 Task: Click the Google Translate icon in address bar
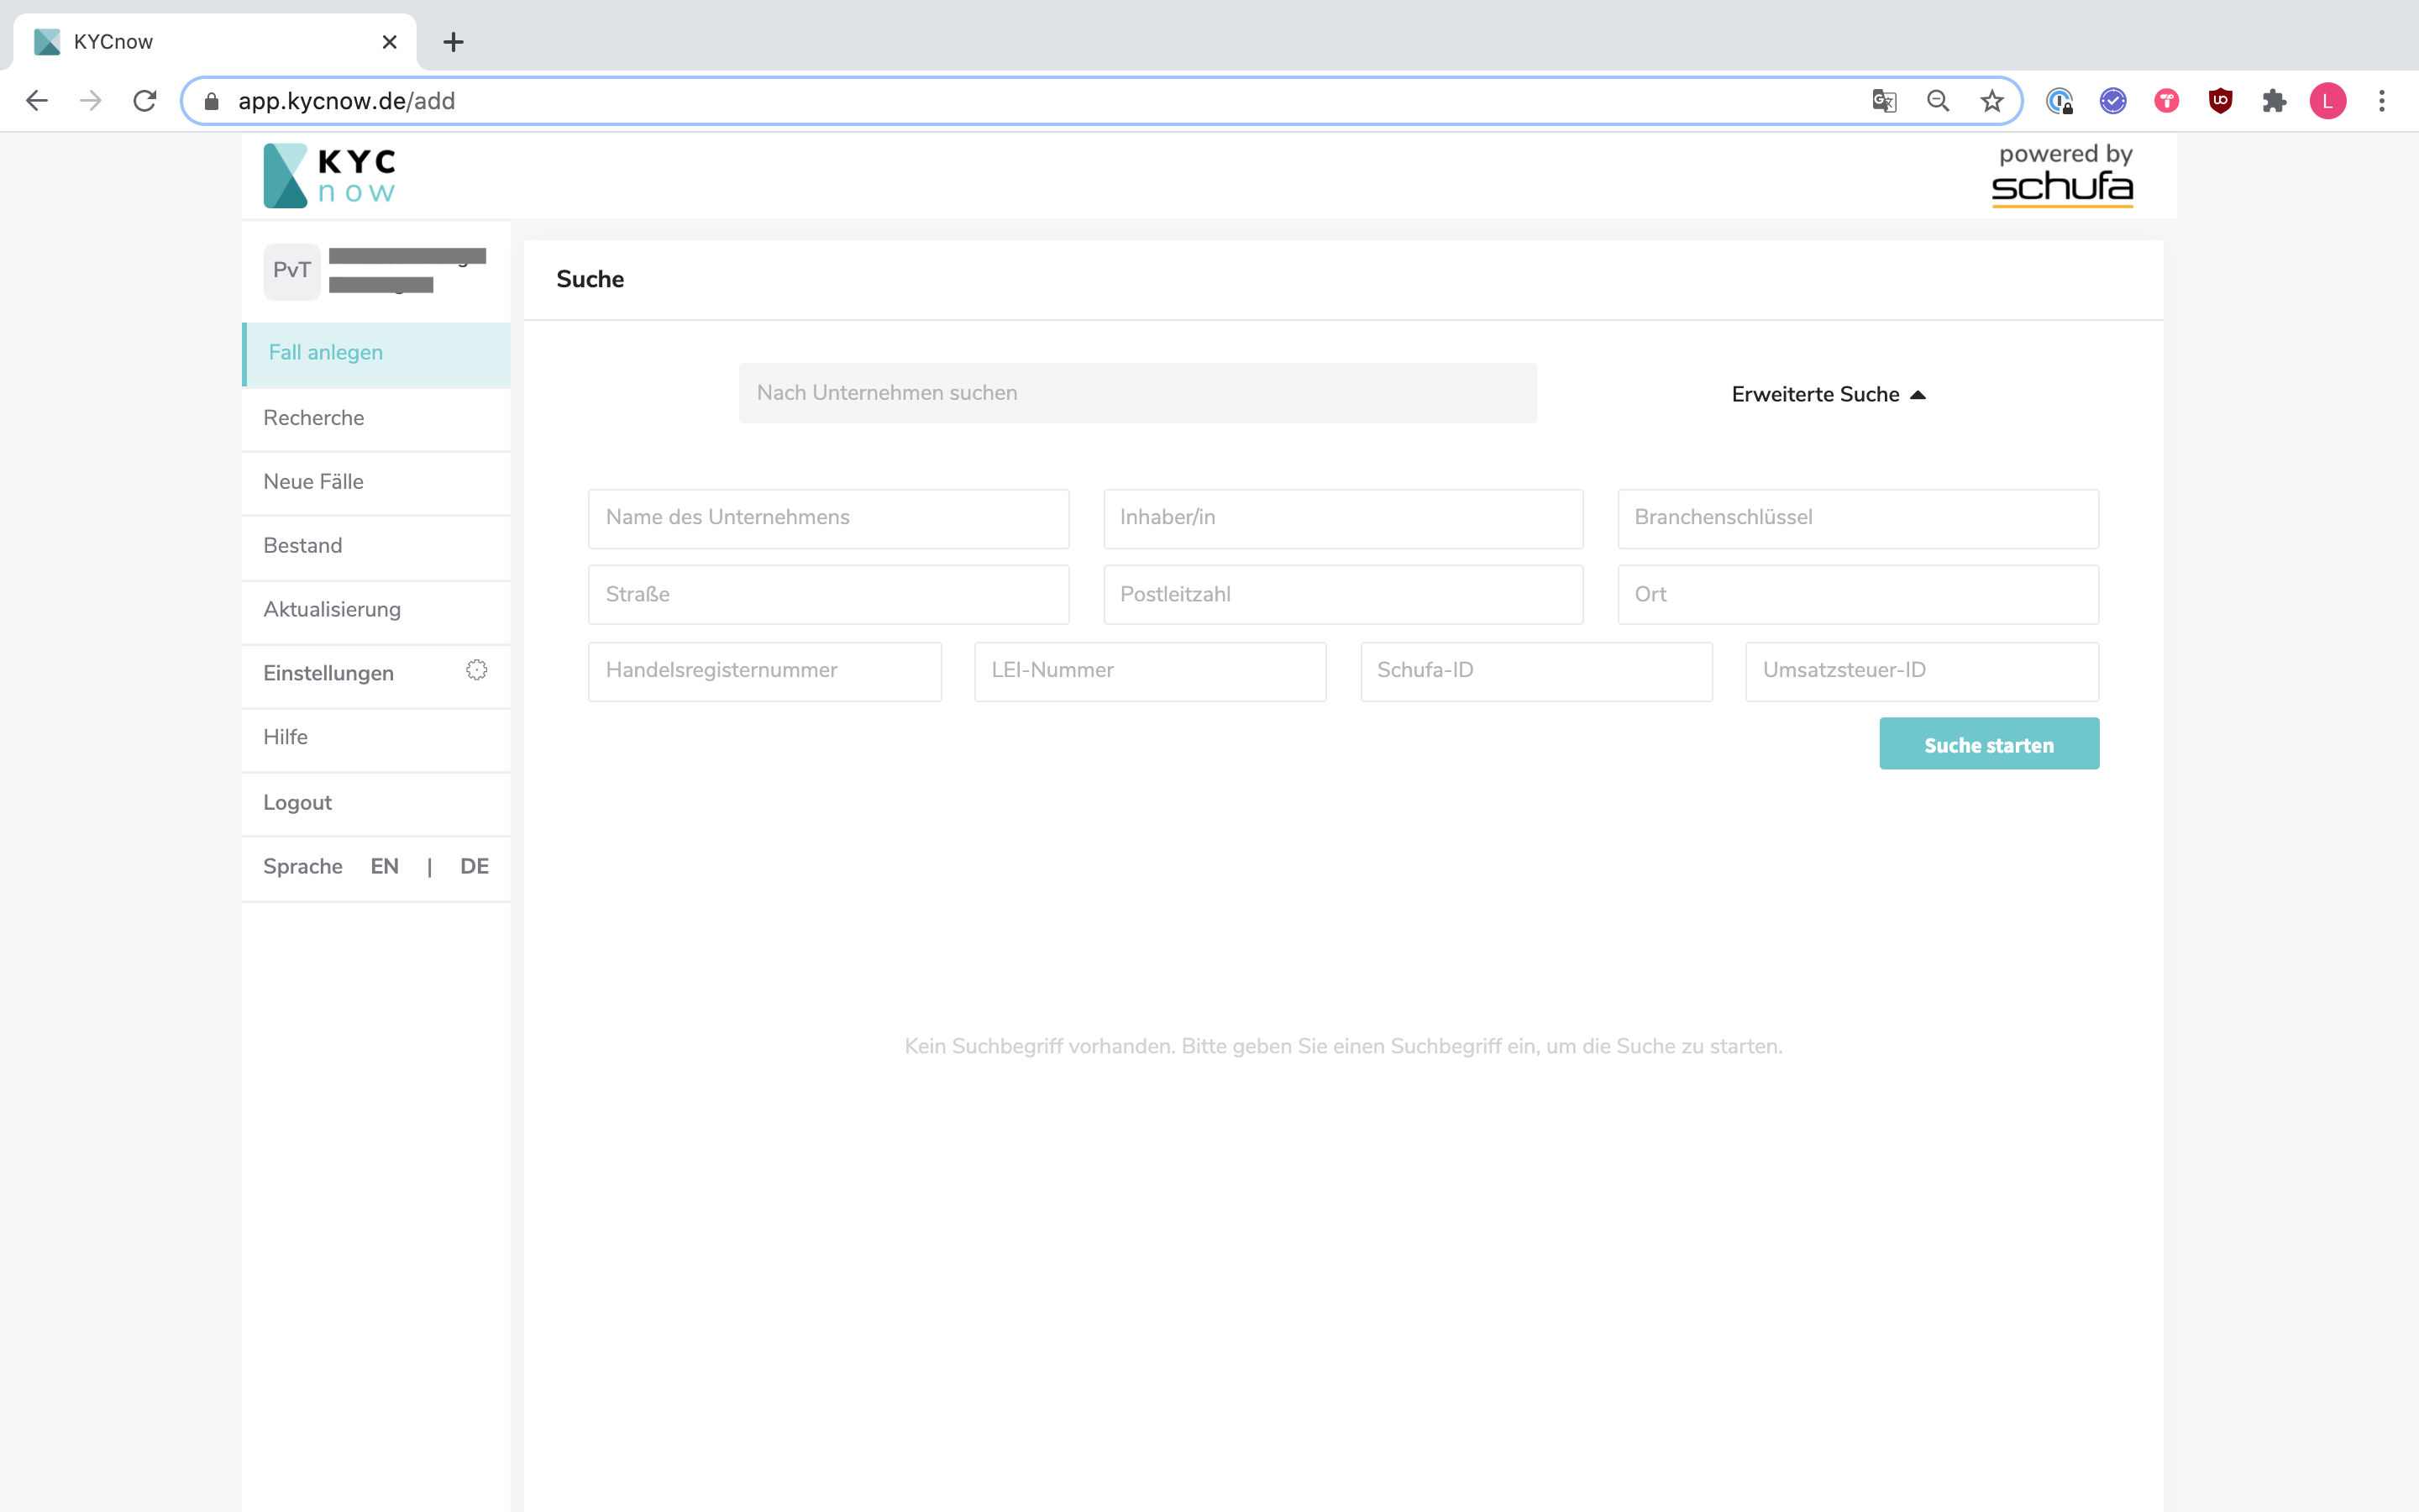click(x=1884, y=101)
